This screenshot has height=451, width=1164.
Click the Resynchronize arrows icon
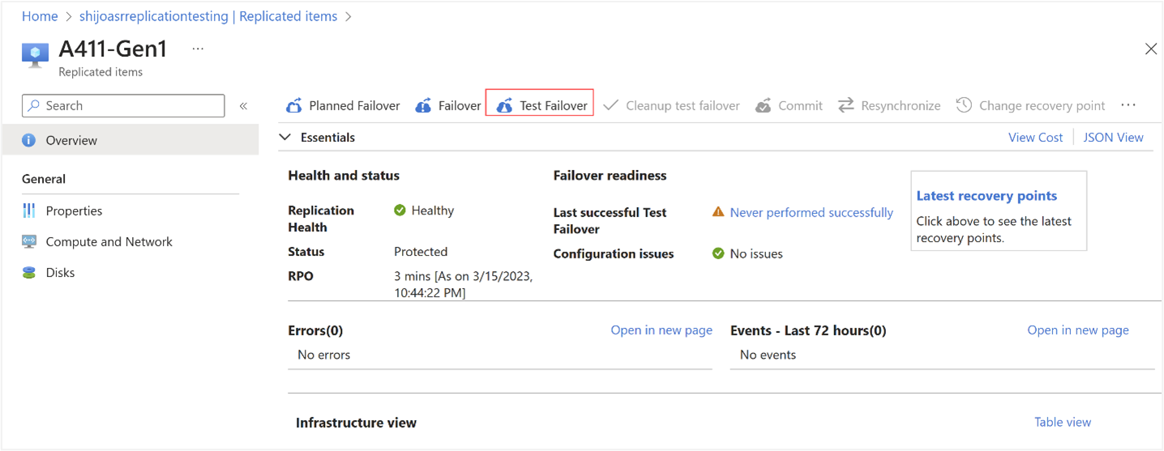[x=846, y=105]
